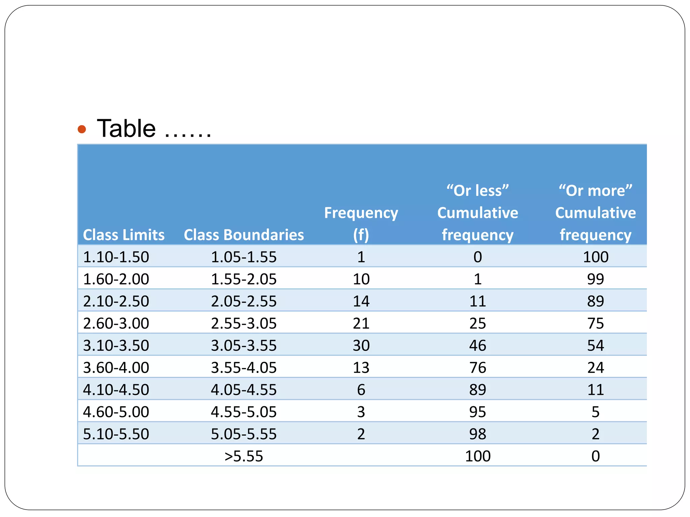The width and height of the screenshot is (690, 517).
Task: Click the 'Or more Cumulative frequency' header
Action: (595, 213)
